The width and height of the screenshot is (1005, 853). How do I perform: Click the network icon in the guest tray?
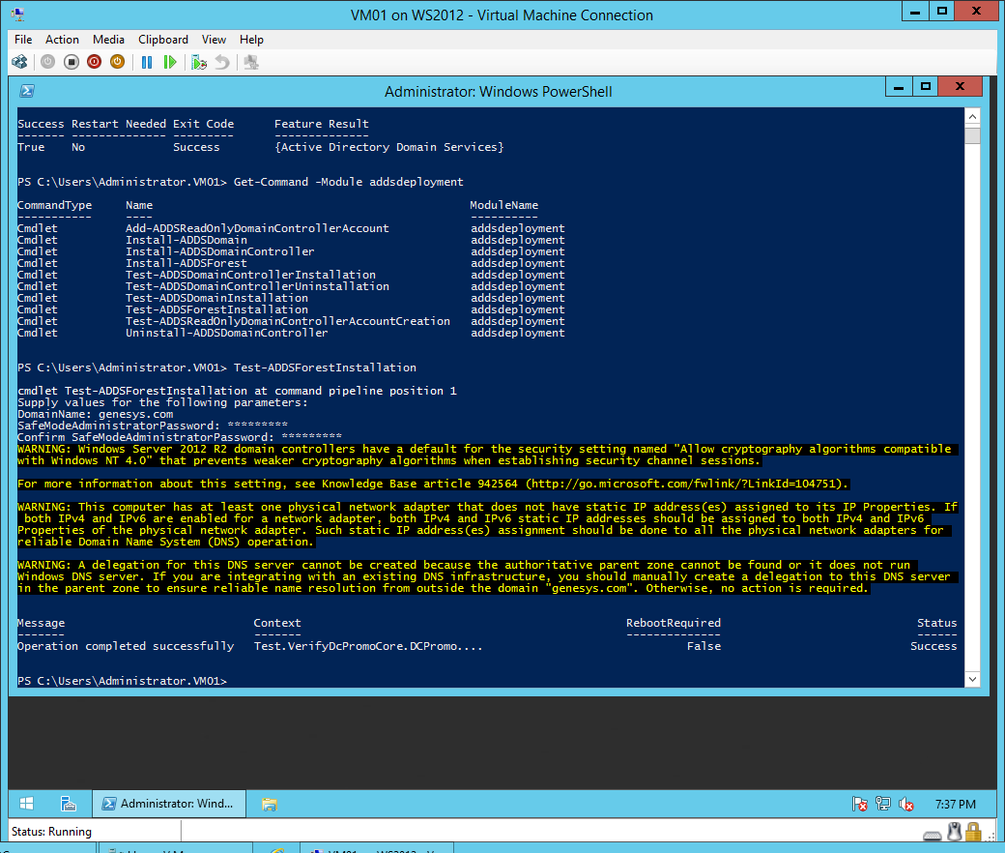tap(882, 804)
